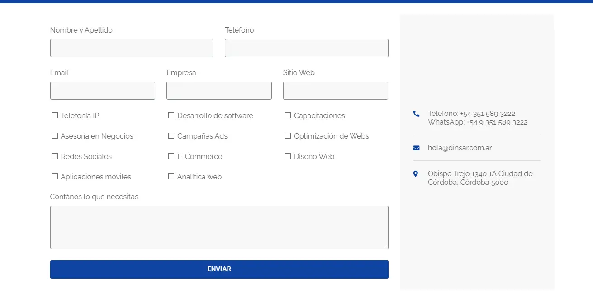Click the map pin location icon
The width and height of the screenshot is (593, 298).
416,174
